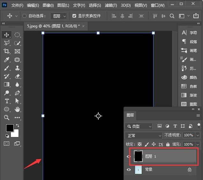203x180 pixels.
Task: Select the Eyedropper tool
Action: tap(7, 60)
